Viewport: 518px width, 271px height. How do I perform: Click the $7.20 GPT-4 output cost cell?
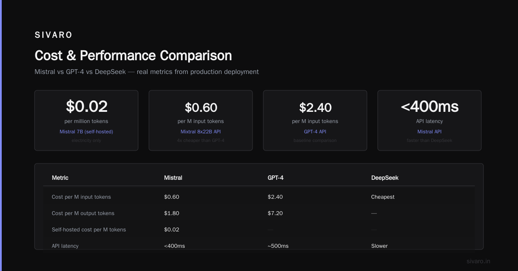click(x=275, y=213)
